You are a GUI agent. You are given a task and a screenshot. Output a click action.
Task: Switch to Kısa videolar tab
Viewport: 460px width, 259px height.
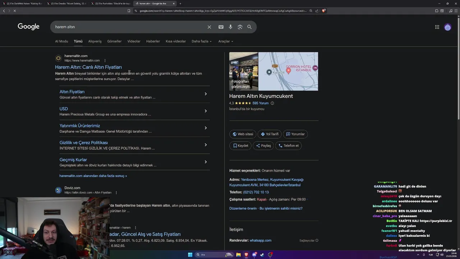pos(176,41)
